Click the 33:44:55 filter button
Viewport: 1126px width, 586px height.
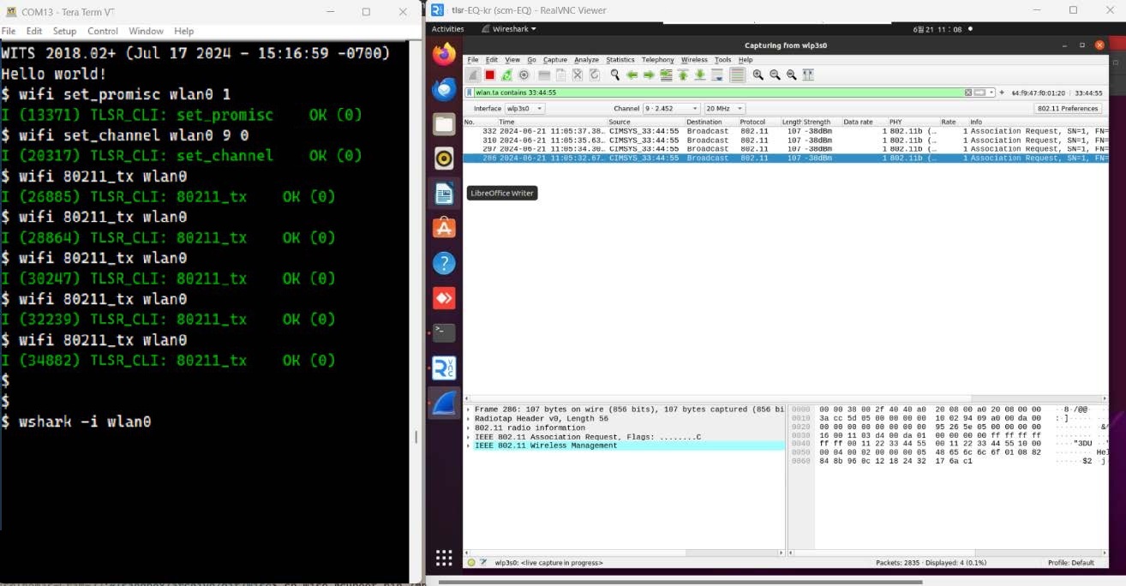[x=1088, y=93]
